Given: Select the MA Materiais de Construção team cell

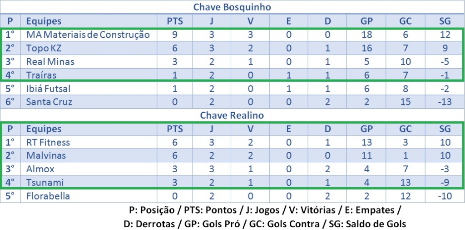Looking at the screenshot, I should 88,35.
